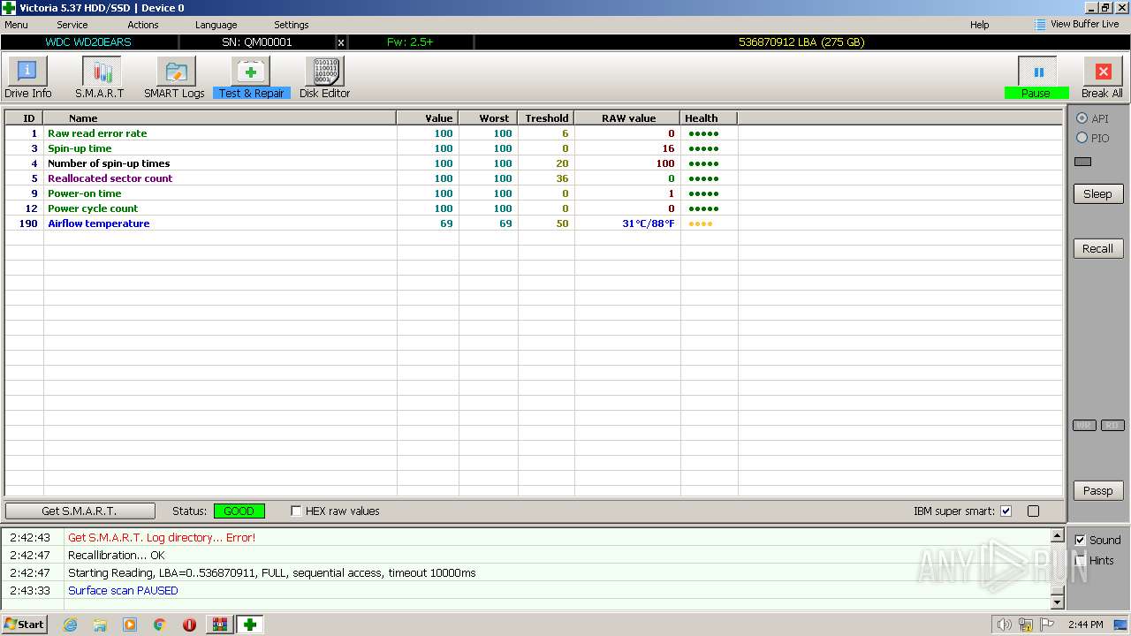1131x636 pixels.
Task: Click the Recall button
Action: 1097,249
